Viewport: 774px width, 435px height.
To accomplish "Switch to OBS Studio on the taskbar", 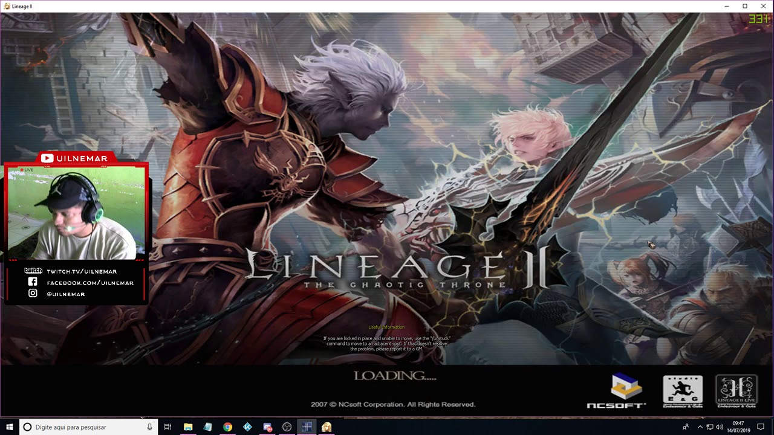I will (x=287, y=427).
